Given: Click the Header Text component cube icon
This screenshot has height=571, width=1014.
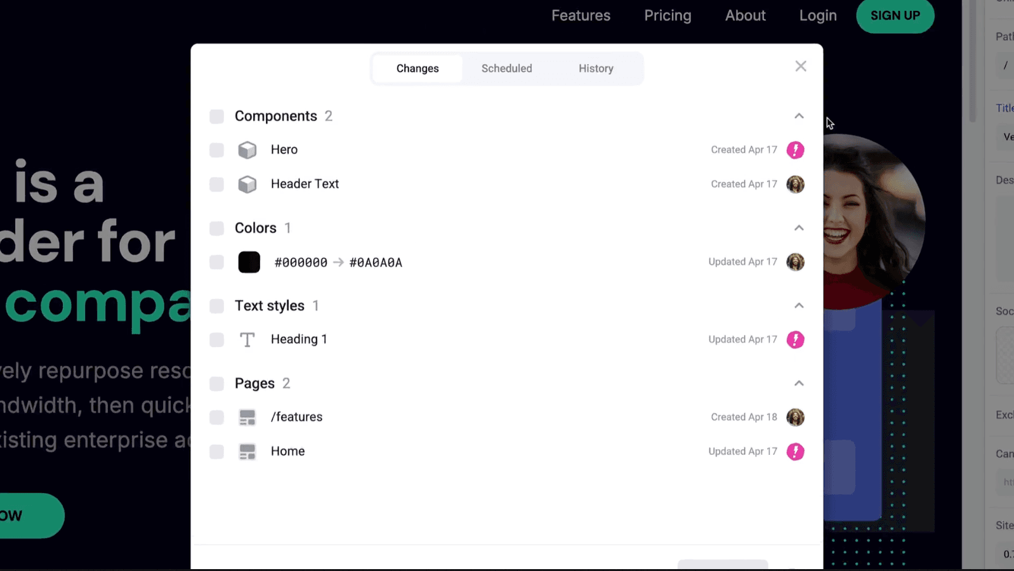Looking at the screenshot, I should pyautogui.click(x=247, y=184).
